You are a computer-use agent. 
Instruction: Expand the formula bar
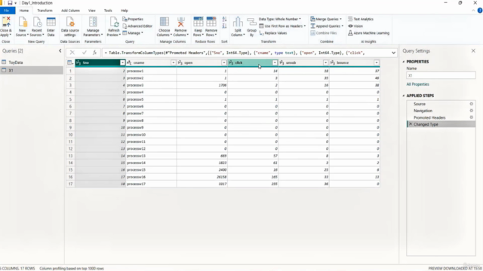393,53
